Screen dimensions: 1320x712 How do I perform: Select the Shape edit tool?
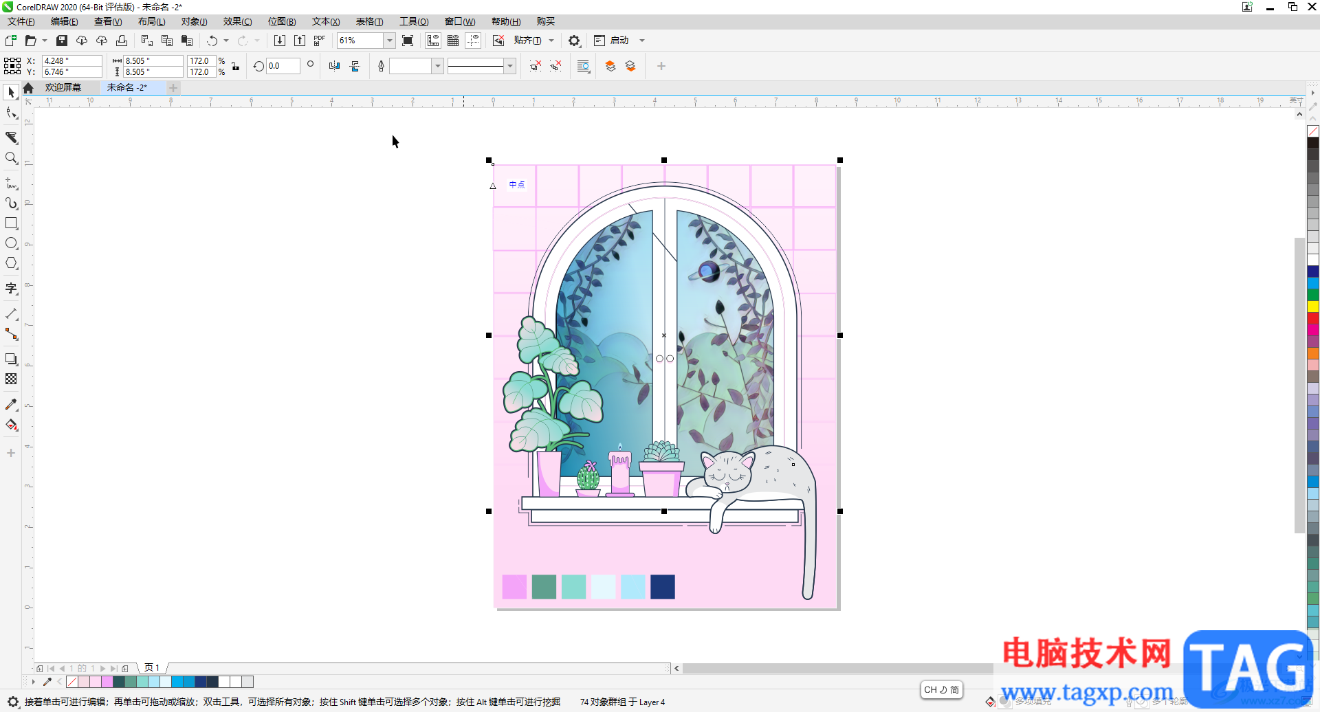pos(11,113)
